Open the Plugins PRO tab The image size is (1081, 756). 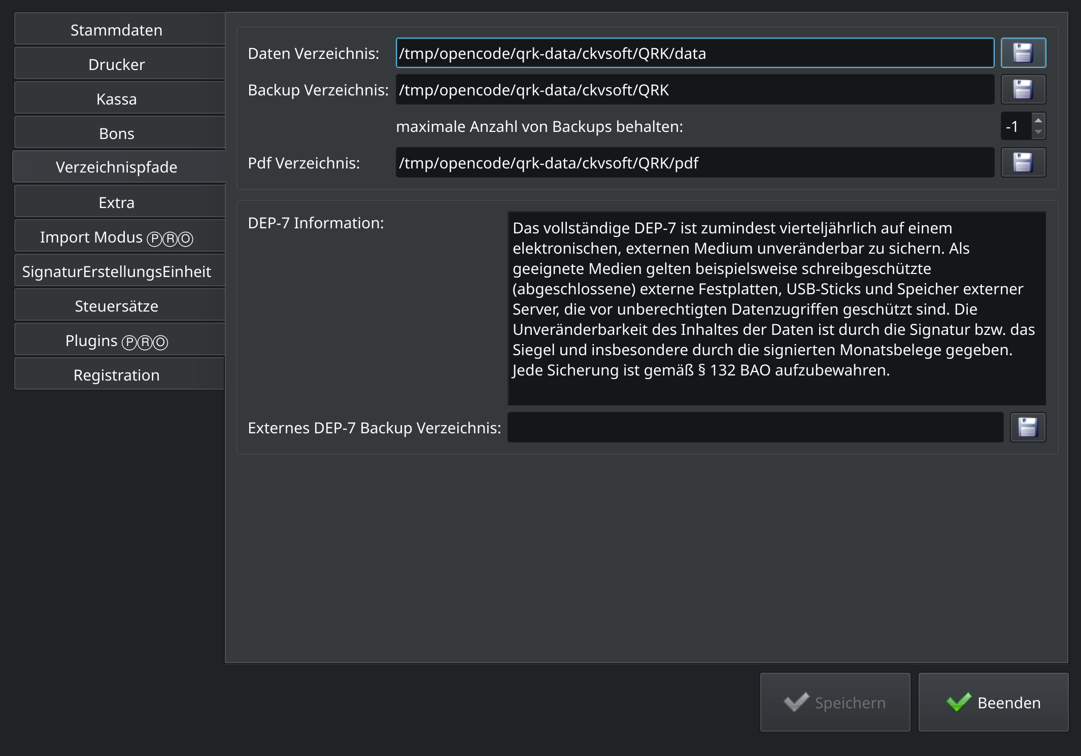click(119, 340)
